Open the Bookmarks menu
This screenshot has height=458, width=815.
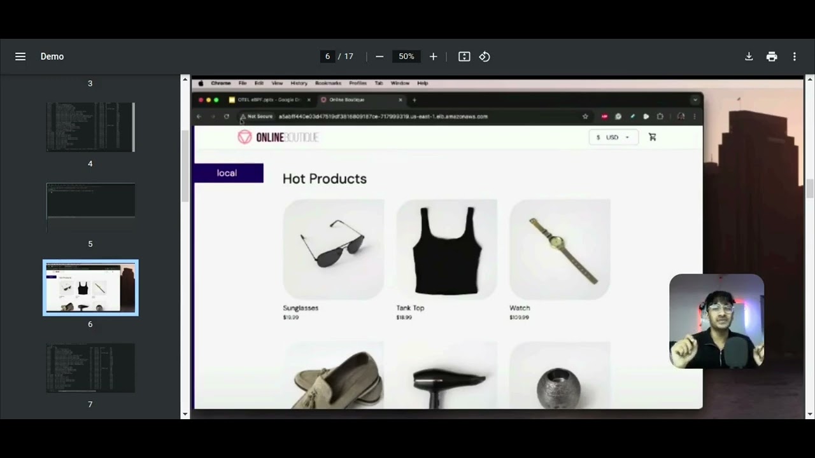pyautogui.click(x=328, y=83)
